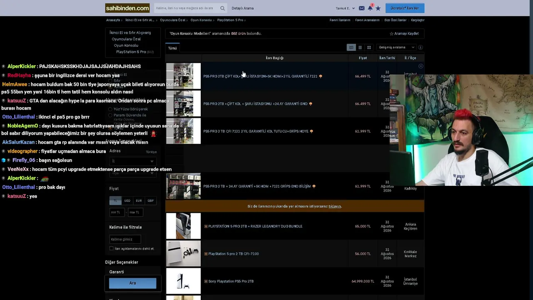Select EUR currency toggle
Image resolution: width=533 pixels, height=300 pixels.
pyautogui.click(x=139, y=201)
